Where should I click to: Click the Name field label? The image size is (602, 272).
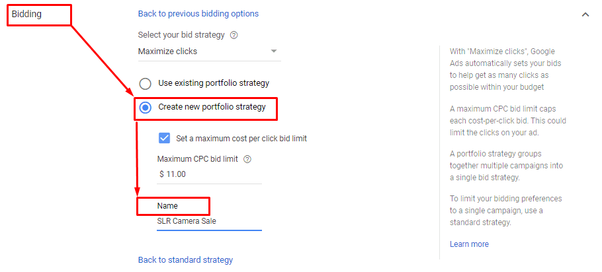coord(167,206)
